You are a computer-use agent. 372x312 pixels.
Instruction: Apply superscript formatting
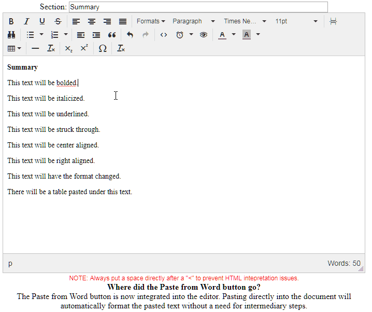[x=84, y=48]
